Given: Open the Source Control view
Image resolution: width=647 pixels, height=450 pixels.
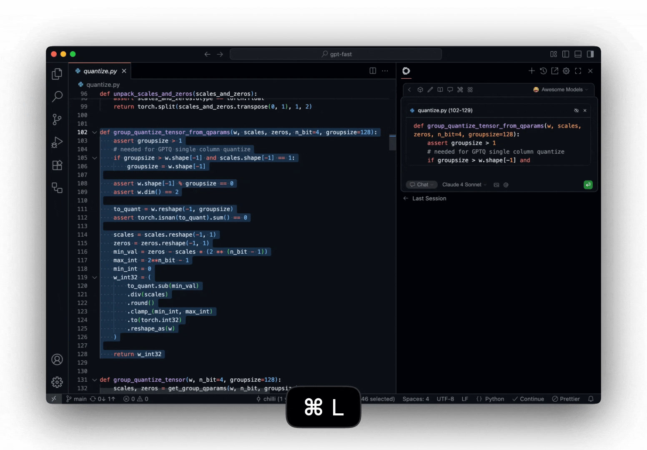Looking at the screenshot, I should [x=57, y=120].
